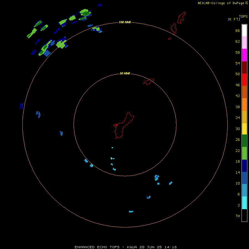This screenshot has width=249, height=249.
Task: Click the 100 NMI range ring label
Action: click(125, 22)
